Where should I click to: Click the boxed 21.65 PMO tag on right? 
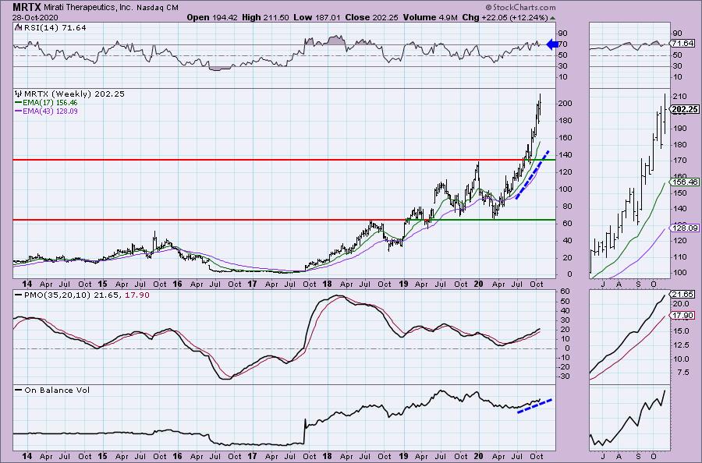coord(683,295)
